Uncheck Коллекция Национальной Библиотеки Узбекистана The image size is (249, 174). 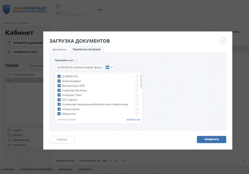tap(59, 104)
